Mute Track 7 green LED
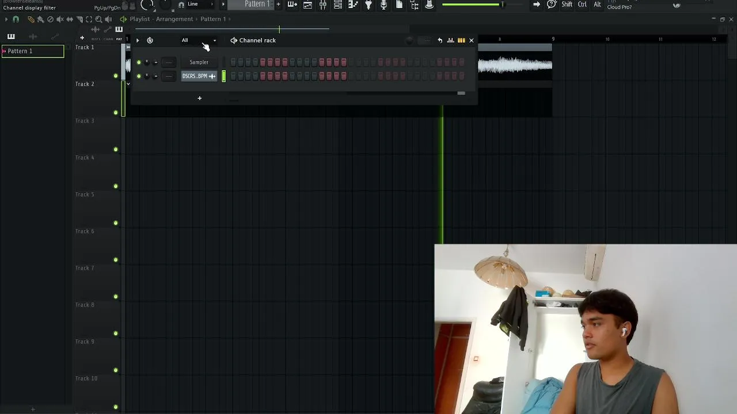Viewport: 737px width, 414px height. point(116,296)
